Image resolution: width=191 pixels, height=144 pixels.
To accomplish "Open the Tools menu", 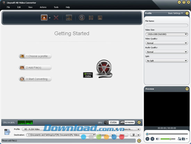I will (x=56, y=7).
